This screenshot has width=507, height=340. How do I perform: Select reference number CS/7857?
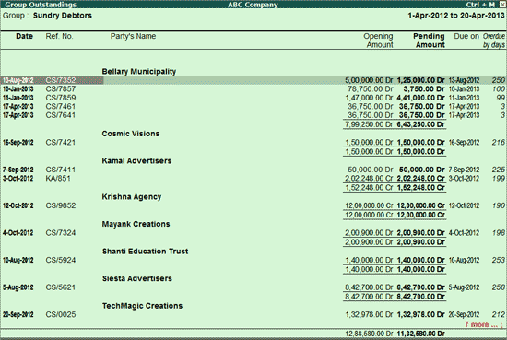point(61,88)
